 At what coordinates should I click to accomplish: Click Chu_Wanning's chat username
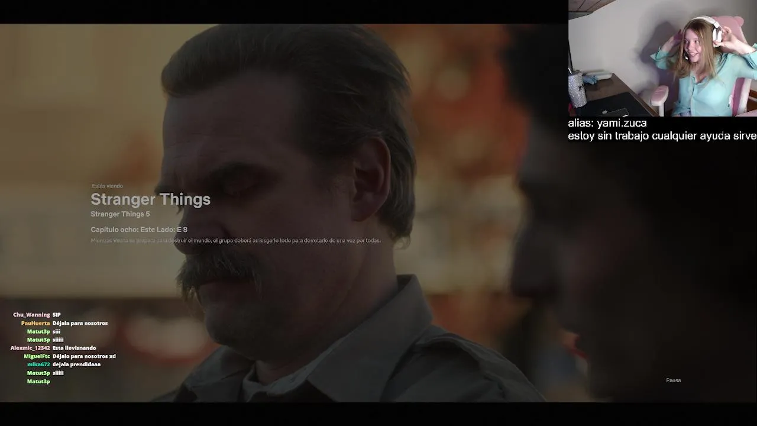tap(31, 315)
